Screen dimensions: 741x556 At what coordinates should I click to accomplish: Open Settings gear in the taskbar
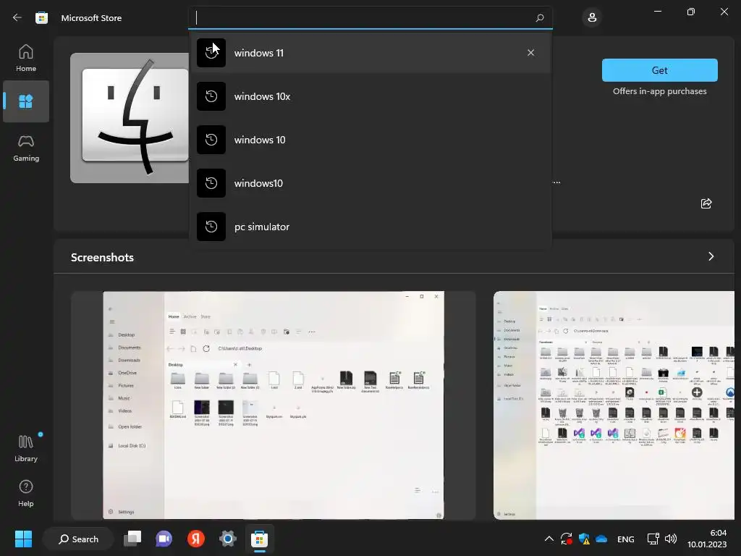pyautogui.click(x=227, y=539)
